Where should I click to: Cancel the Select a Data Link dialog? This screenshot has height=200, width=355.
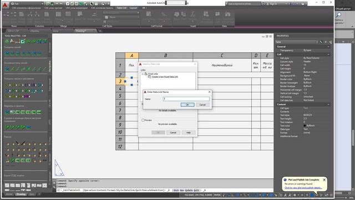pos(173,132)
